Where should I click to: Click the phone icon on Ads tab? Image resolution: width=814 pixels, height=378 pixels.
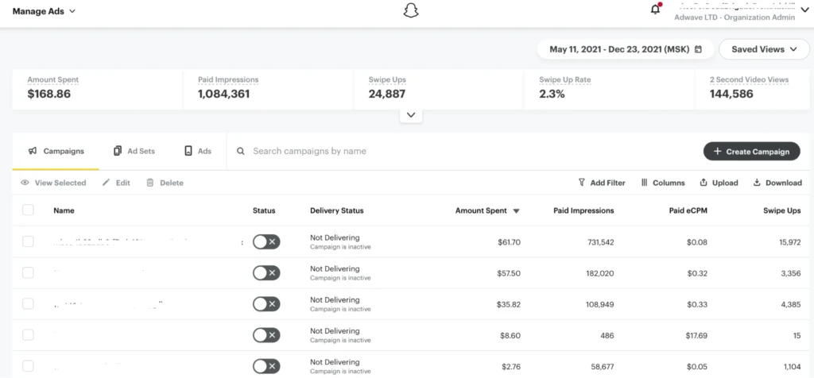pos(188,151)
